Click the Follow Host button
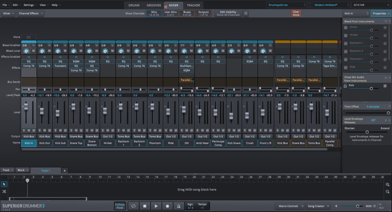Viewport: 392px width, 212px height. [120, 206]
